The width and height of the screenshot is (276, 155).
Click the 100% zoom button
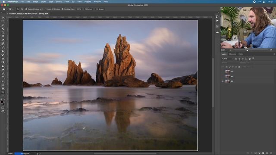(x=79, y=9)
